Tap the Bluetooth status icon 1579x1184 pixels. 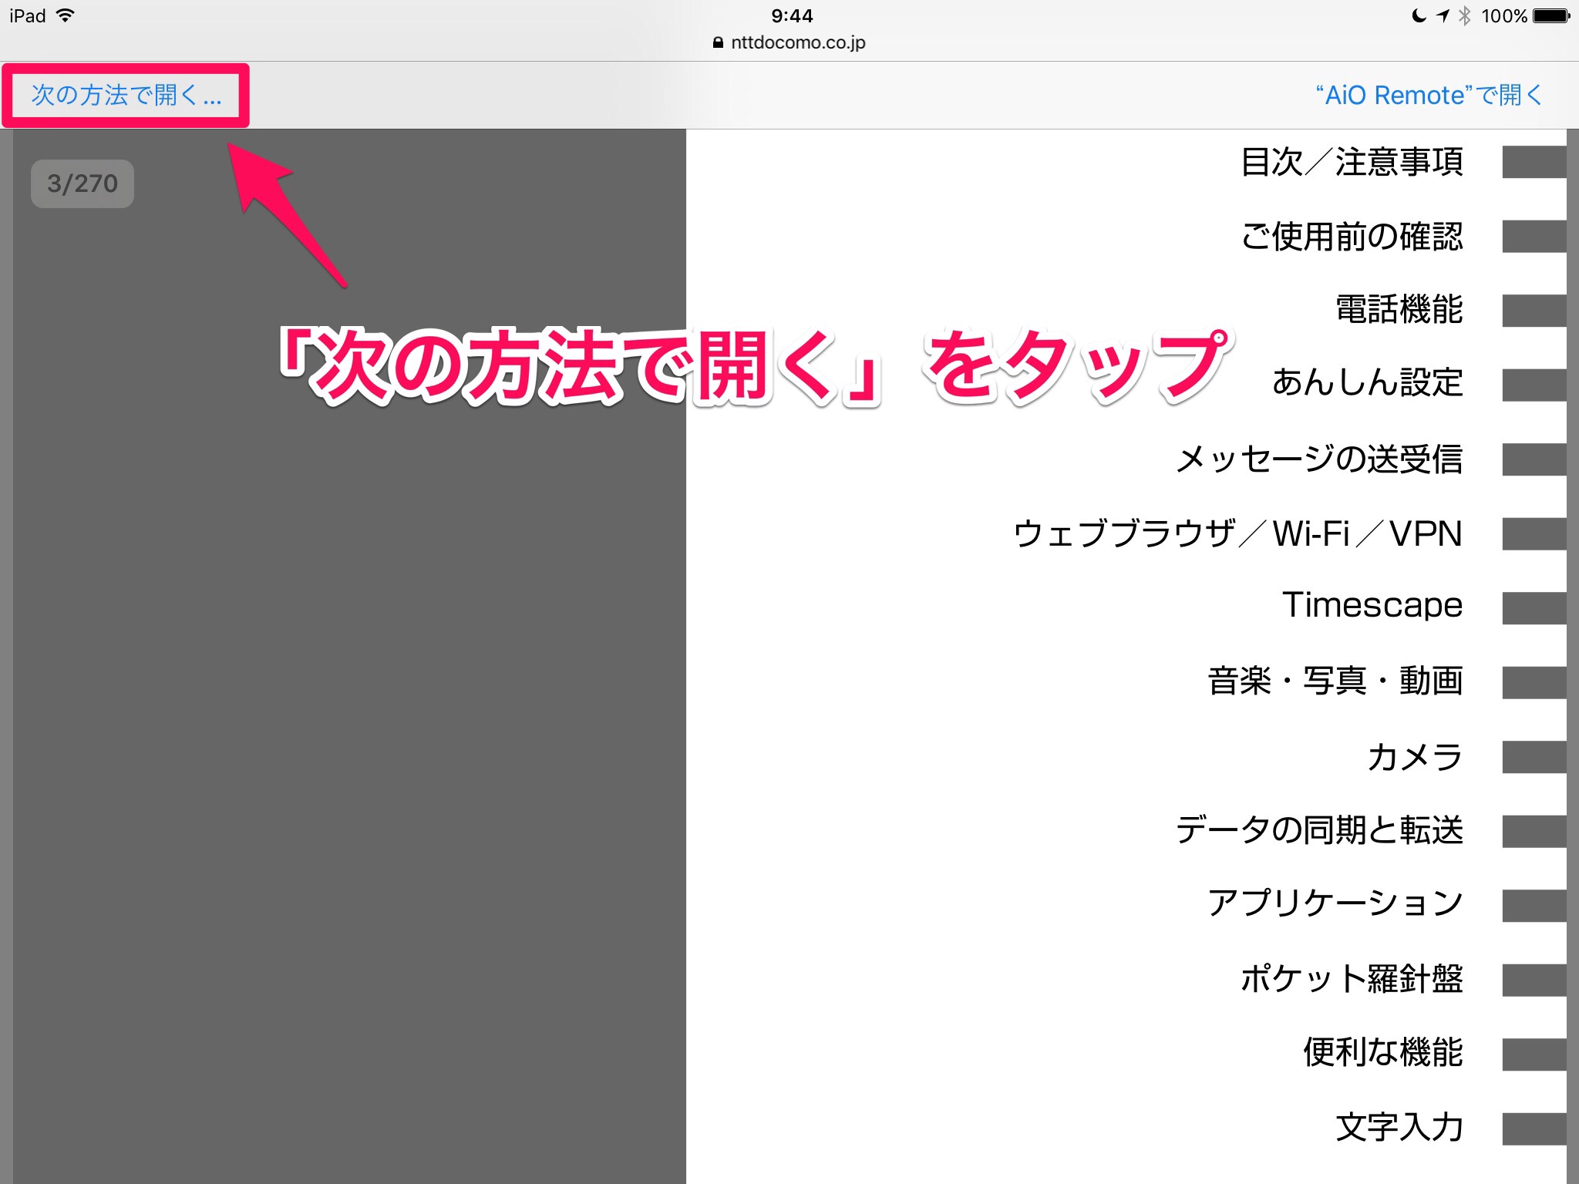coord(1464,15)
